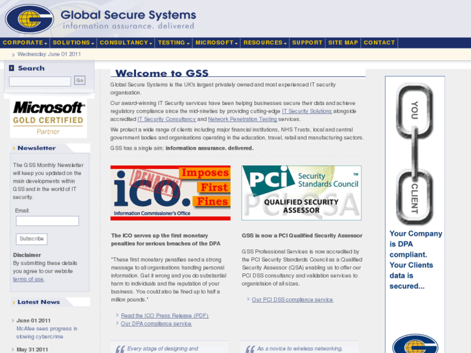471x353 pixels.
Task: Click the Disclaimer label in newsletter box
Action: (27, 255)
